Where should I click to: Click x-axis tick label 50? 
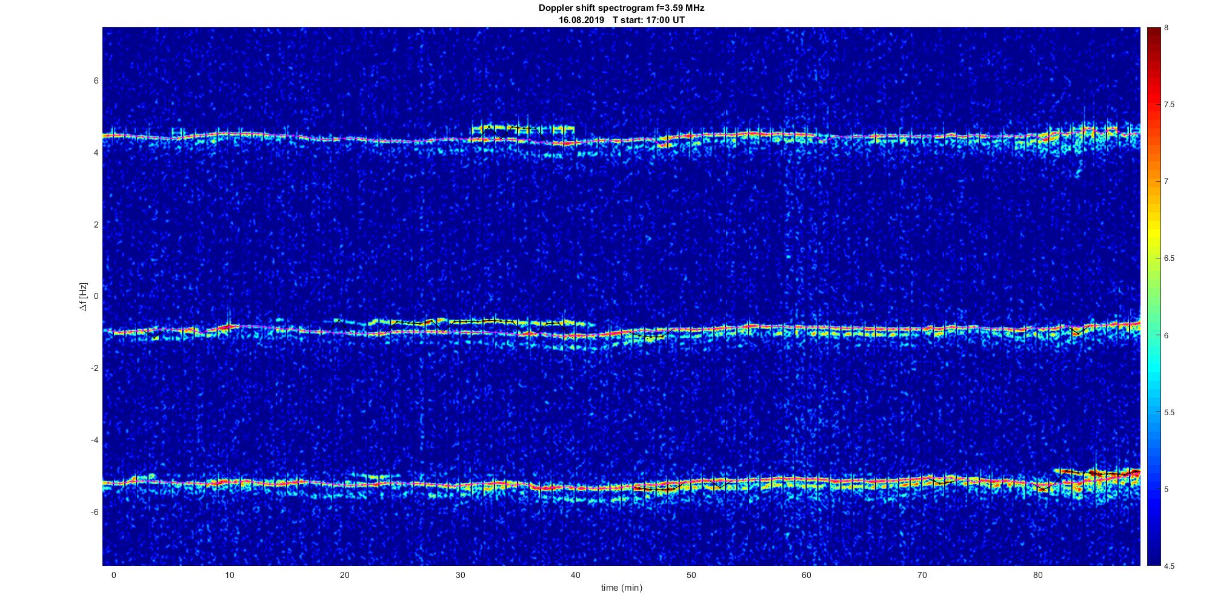[x=691, y=575]
